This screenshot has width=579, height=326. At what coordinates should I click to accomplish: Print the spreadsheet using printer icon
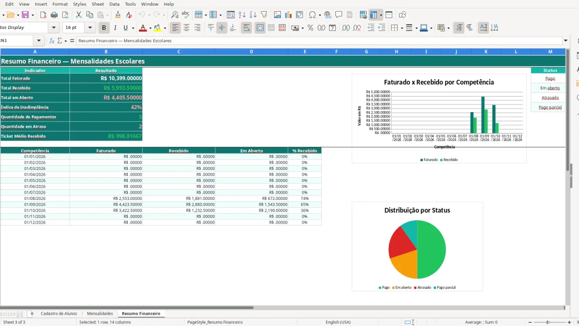point(54,15)
